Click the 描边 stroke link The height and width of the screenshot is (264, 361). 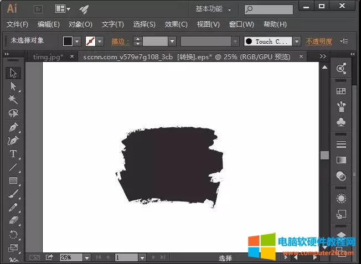(x=120, y=42)
